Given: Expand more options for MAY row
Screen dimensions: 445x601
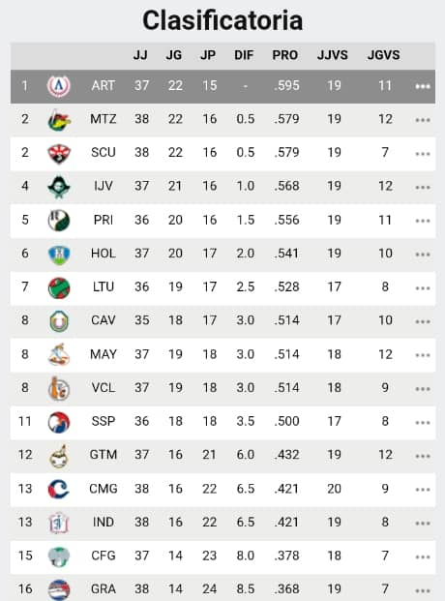Looking at the screenshot, I should [423, 355].
